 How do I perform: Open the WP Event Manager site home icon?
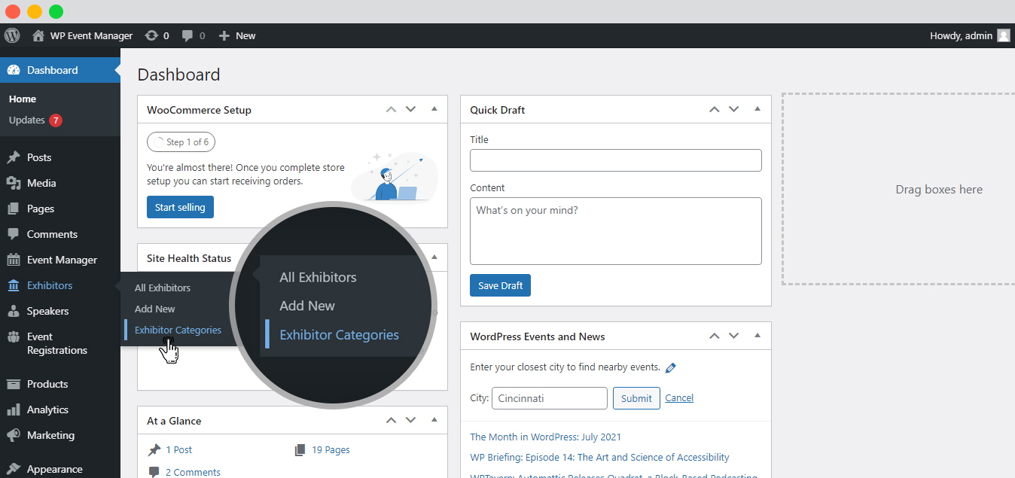point(38,35)
